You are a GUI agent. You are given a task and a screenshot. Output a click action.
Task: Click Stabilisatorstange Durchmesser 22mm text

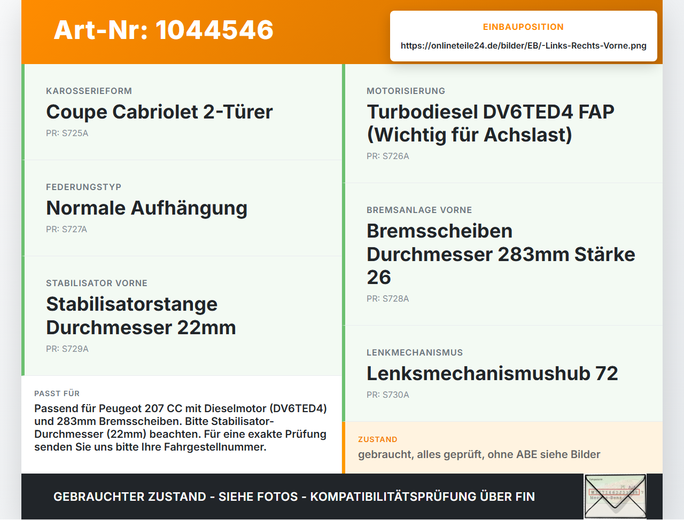[x=141, y=316]
